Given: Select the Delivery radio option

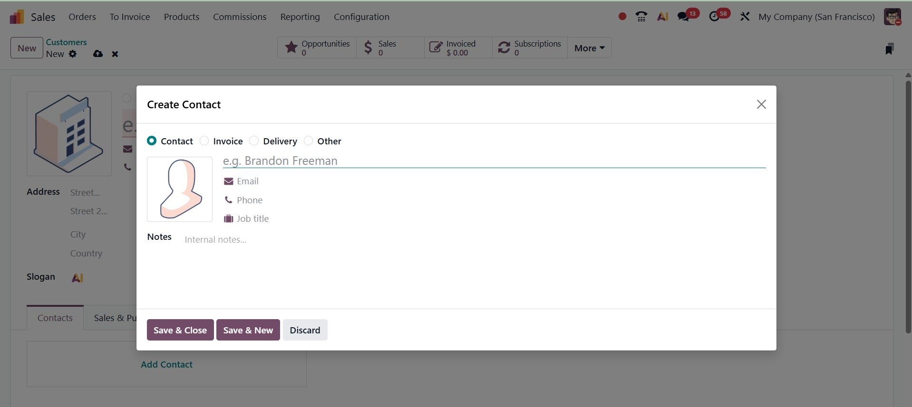Looking at the screenshot, I should (x=254, y=141).
